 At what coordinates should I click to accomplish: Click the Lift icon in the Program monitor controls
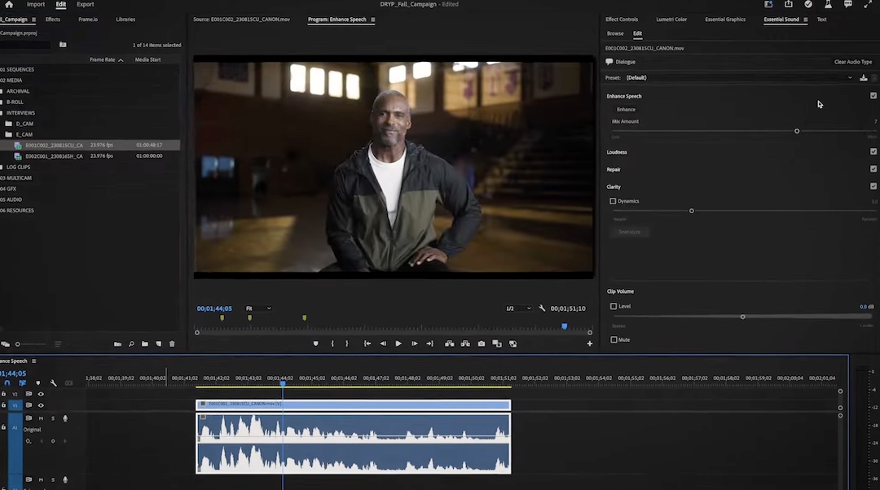[x=449, y=343]
